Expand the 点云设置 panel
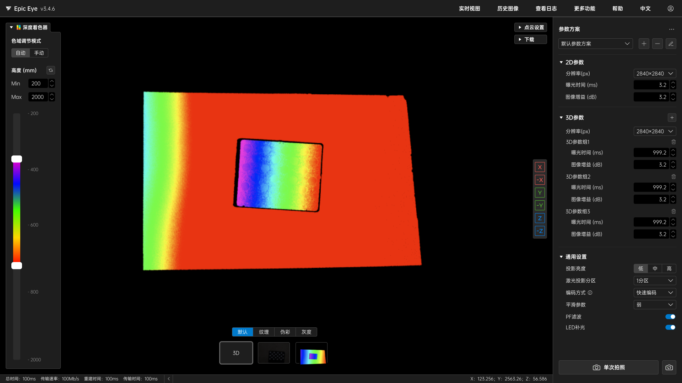This screenshot has width=682, height=383. point(530,27)
